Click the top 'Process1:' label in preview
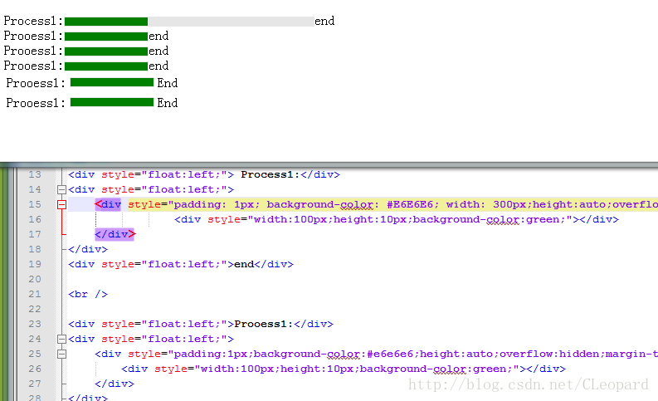This screenshot has height=401, width=658. point(33,21)
